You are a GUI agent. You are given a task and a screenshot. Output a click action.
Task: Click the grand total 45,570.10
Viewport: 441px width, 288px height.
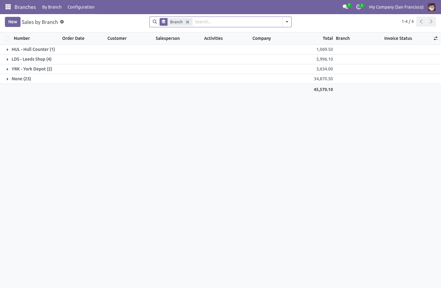(x=323, y=89)
